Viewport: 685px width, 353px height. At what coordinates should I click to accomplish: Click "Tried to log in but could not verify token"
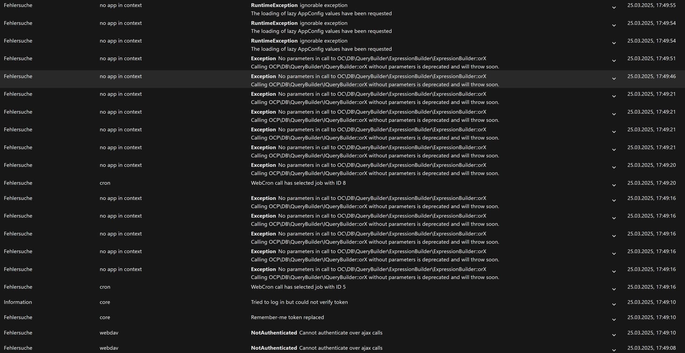(299, 302)
